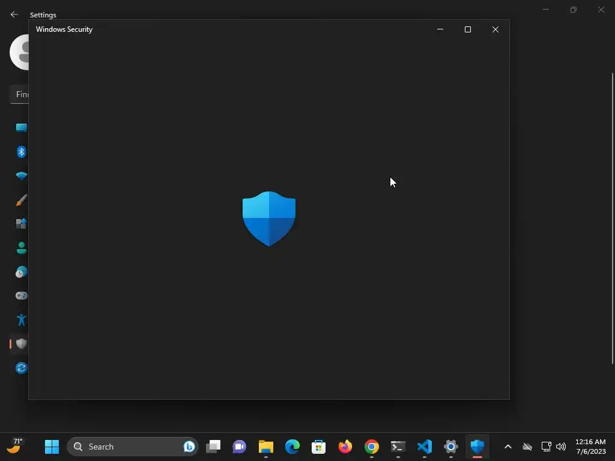Click the OneDrive cloud tray icon
This screenshot has height=461, width=615.
(527, 447)
